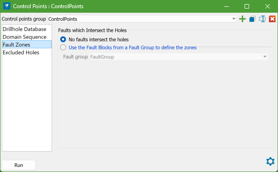
Task: Open the Domain Sequence section
Action: pos(27,37)
